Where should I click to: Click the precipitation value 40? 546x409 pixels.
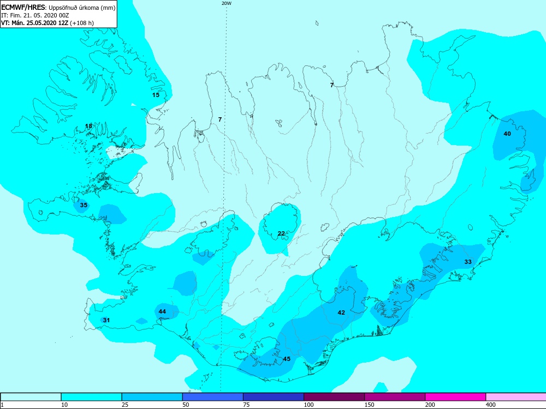coord(507,134)
